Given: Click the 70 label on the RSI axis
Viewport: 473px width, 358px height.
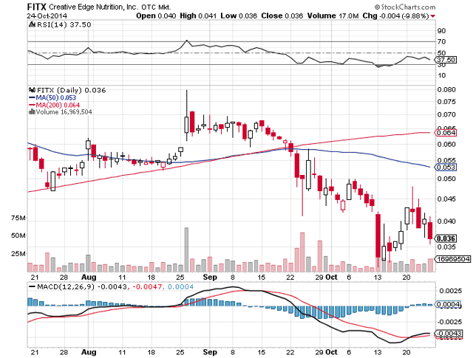Looking at the screenshot, I should (441, 41).
